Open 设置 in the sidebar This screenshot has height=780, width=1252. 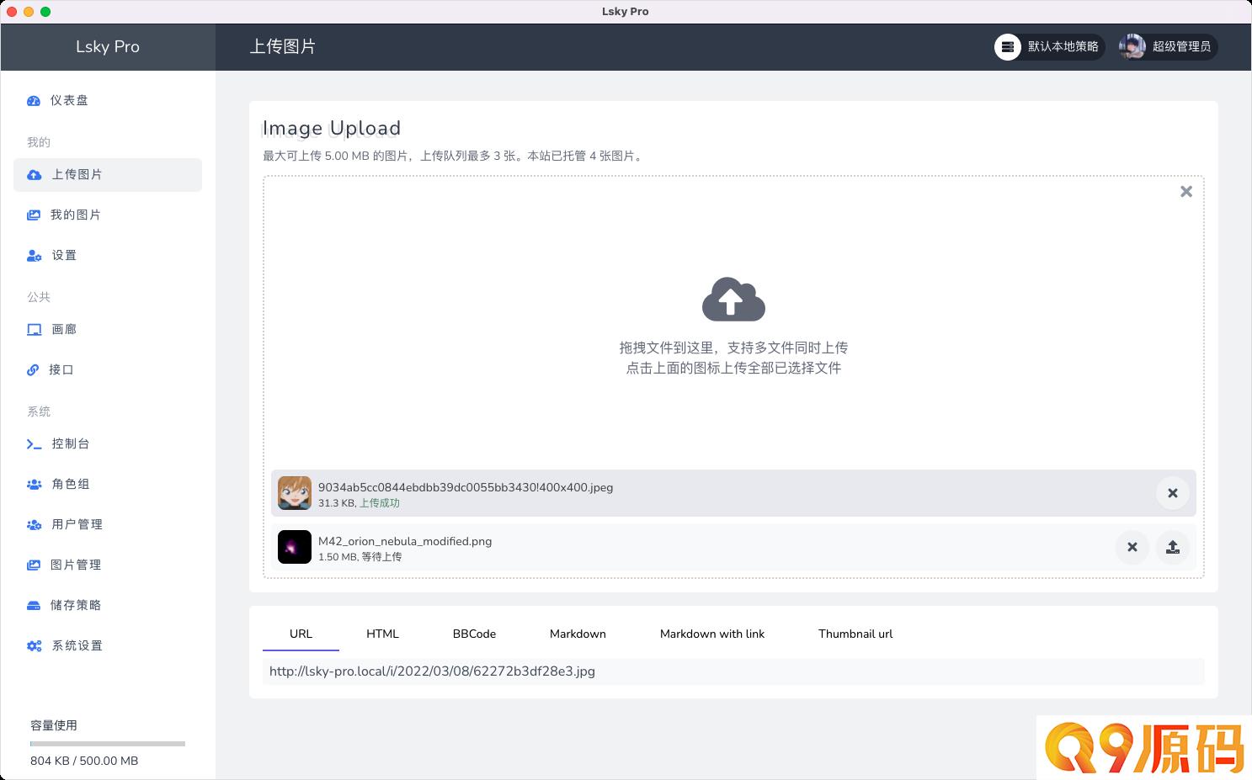108,256
